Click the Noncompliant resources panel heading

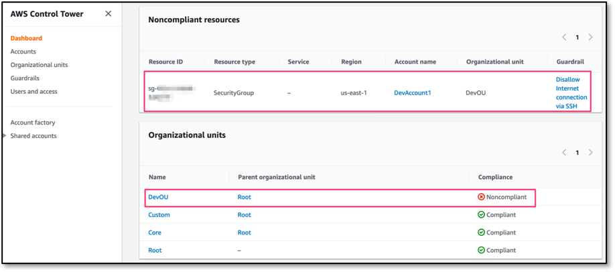click(x=194, y=19)
